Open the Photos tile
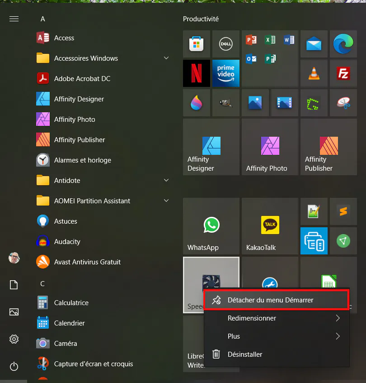Image resolution: width=366 pixels, height=383 pixels. pos(255,103)
